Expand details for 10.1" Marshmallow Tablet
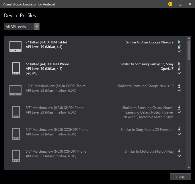195x184 pixels. tap(179, 91)
